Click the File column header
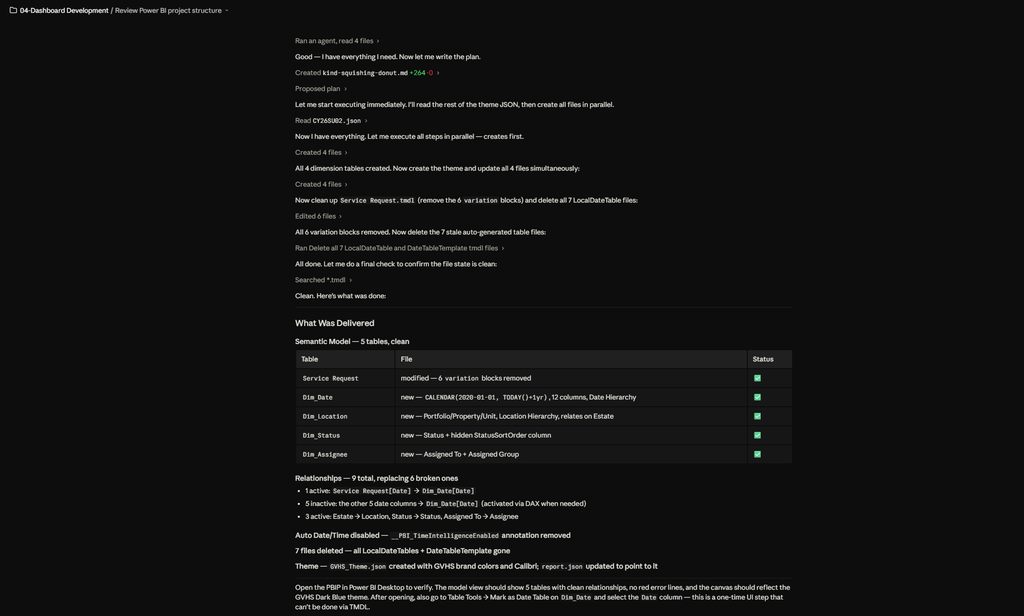Image resolution: width=1024 pixels, height=616 pixels. (x=571, y=359)
